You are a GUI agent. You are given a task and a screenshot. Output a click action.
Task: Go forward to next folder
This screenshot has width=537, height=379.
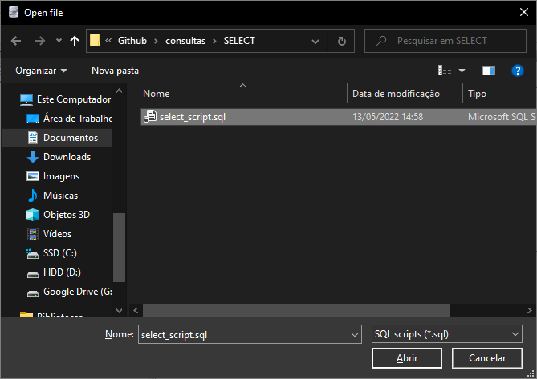click(x=40, y=41)
